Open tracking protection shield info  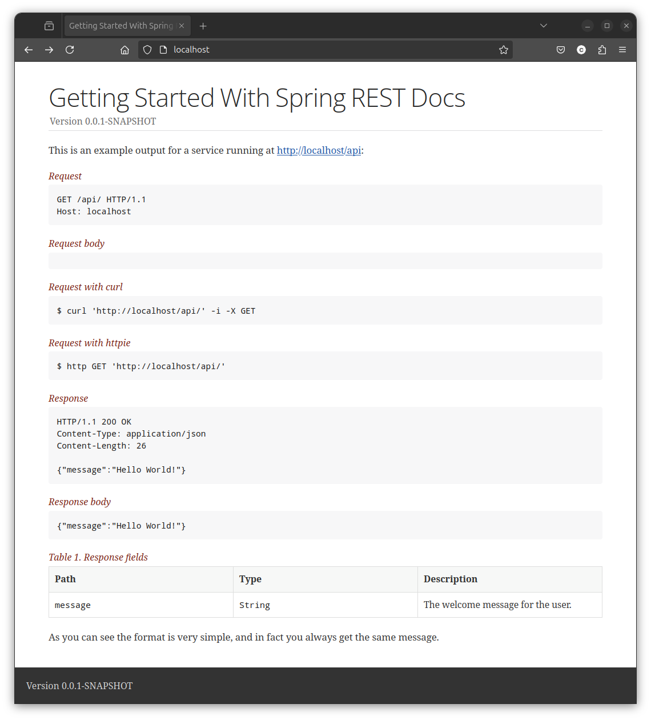pyautogui.click(x=147, y=50)
